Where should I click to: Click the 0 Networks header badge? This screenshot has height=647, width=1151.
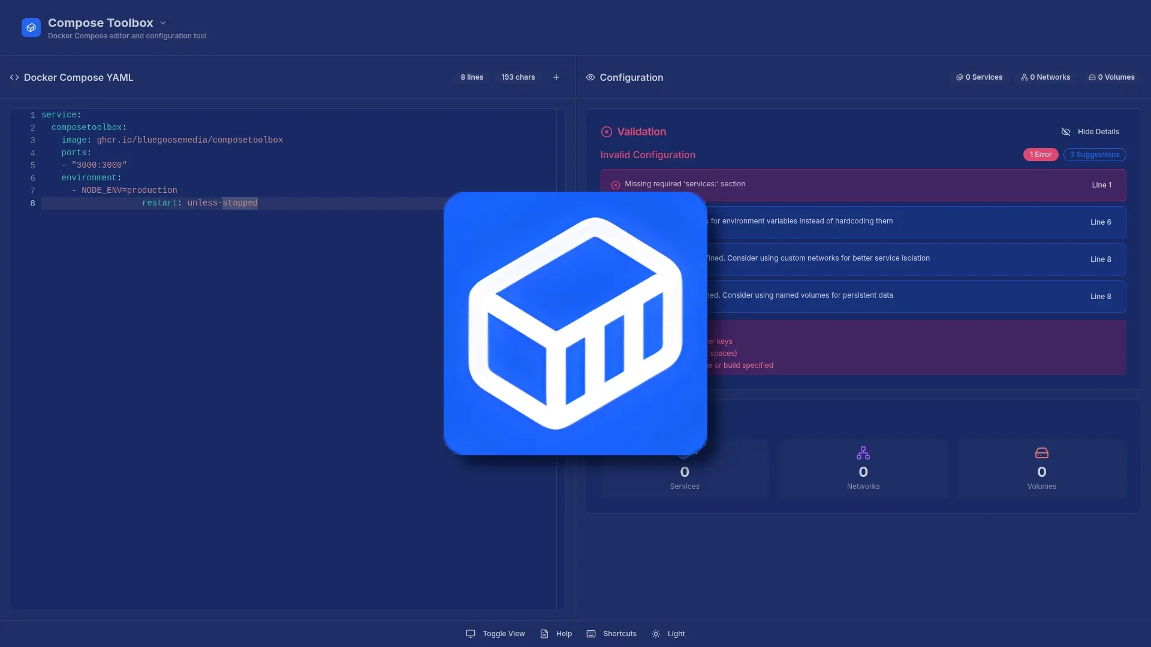(x=1045, y=77)
